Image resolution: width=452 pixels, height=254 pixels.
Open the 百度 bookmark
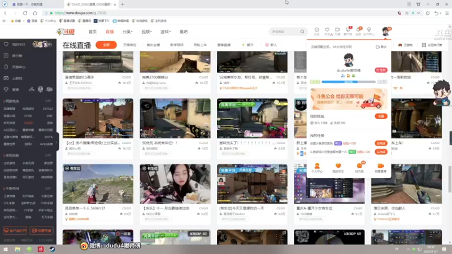tap(32, 21)
